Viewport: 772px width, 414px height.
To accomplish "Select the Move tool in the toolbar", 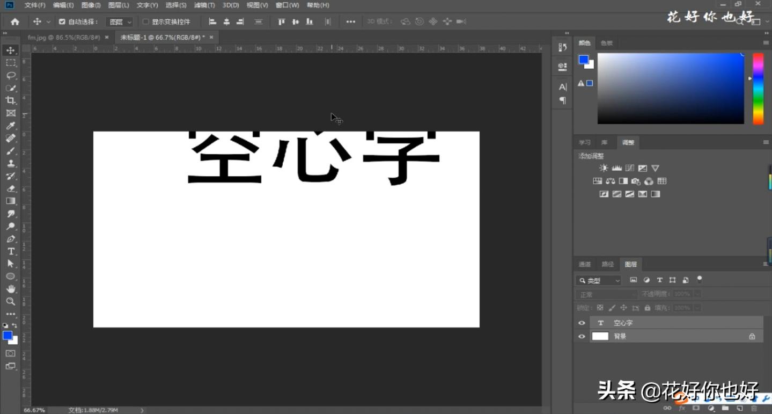I will [11, 49].
